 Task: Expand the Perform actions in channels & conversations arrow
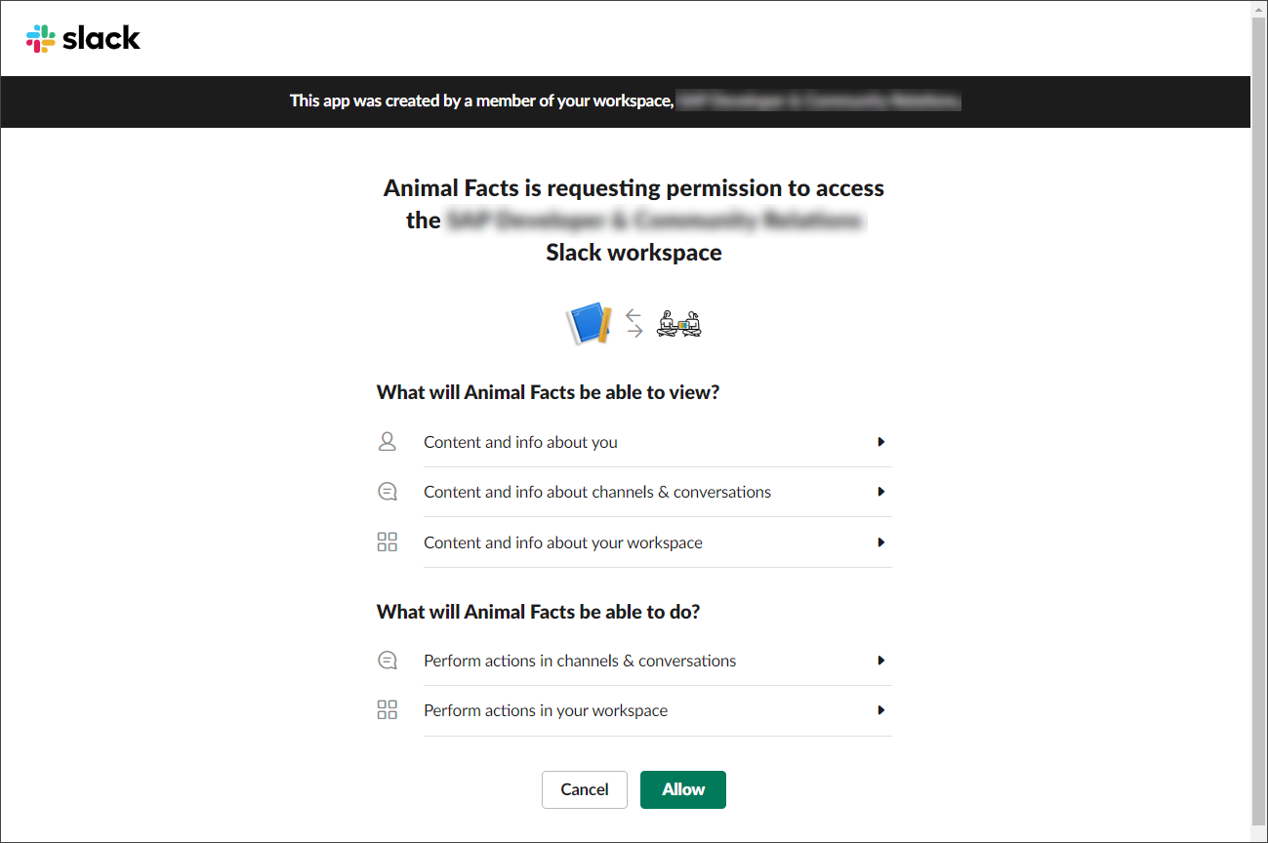tap(880, 661)
